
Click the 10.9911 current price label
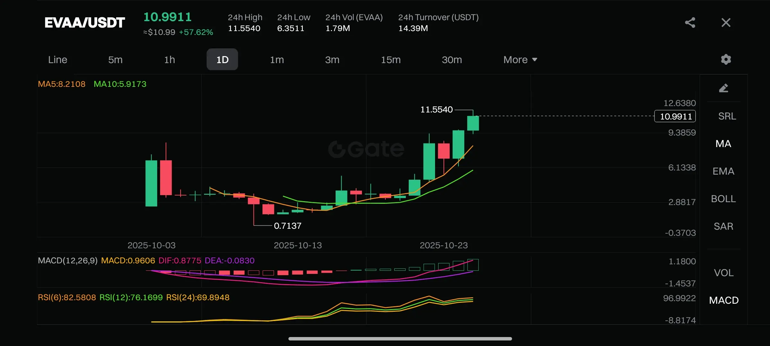coord(675,116)
